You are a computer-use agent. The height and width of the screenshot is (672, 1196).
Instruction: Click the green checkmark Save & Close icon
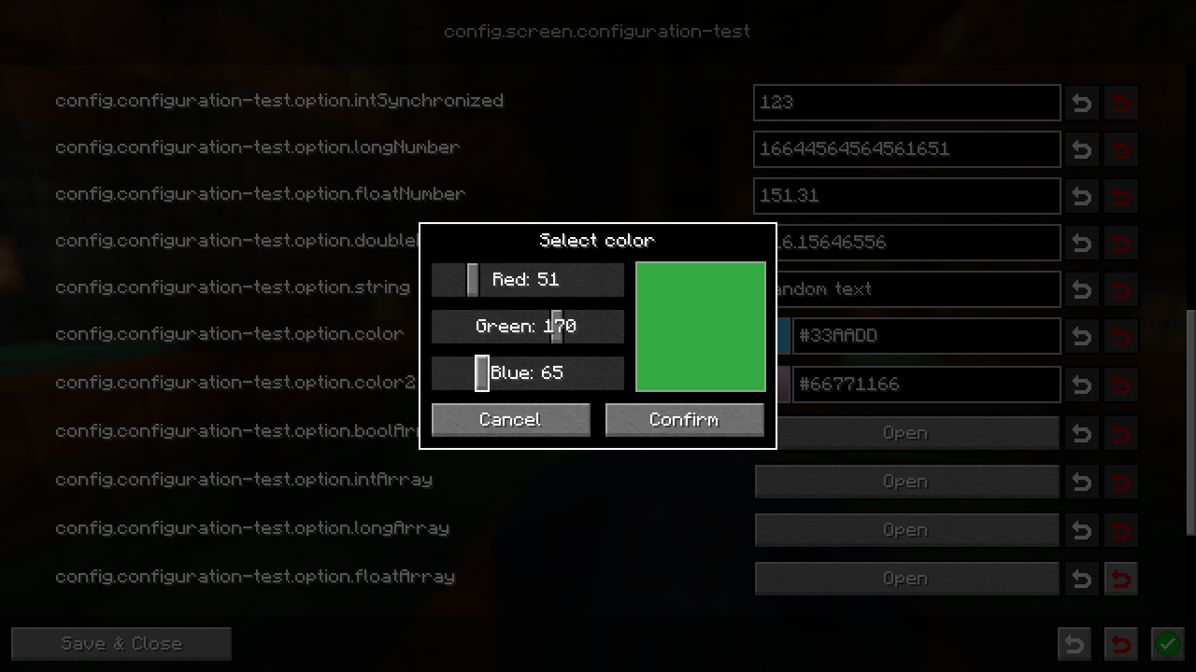1167,643
